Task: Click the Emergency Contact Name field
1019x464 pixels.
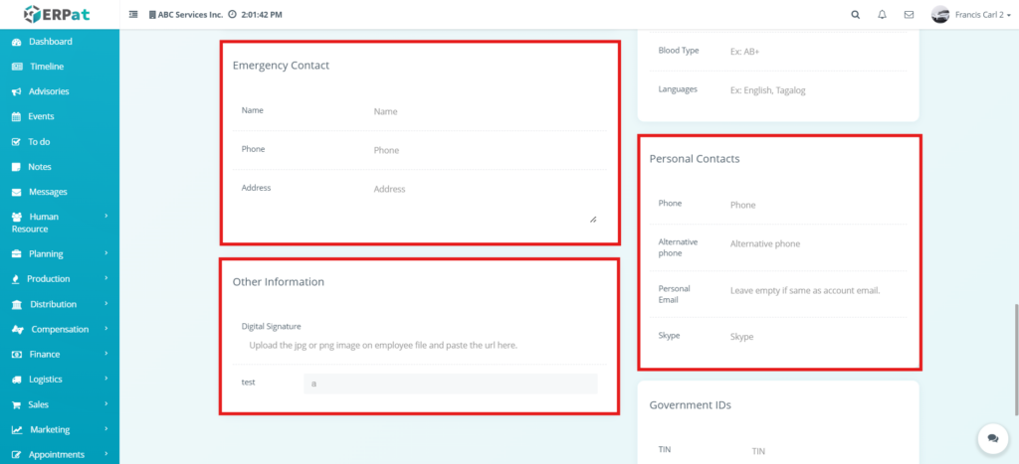Action: coord(486,112)
